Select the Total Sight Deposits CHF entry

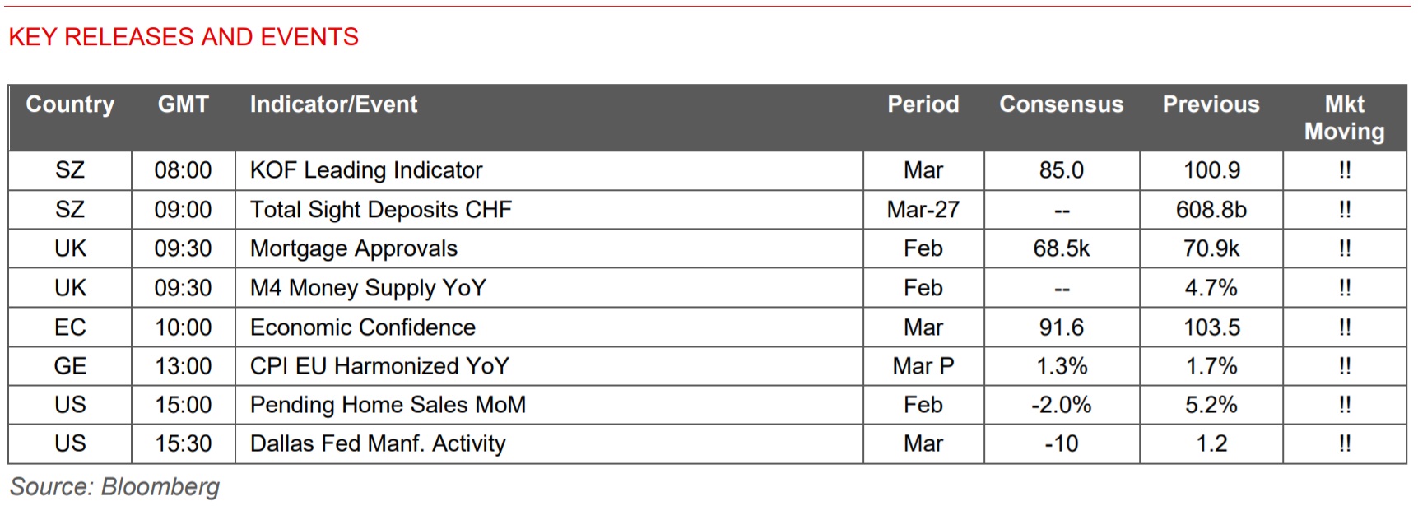coord(381,210)
